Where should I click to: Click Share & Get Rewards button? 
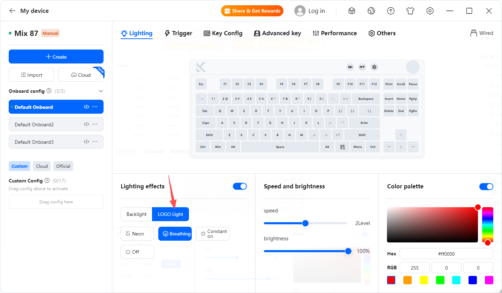[x=252, y=11]
